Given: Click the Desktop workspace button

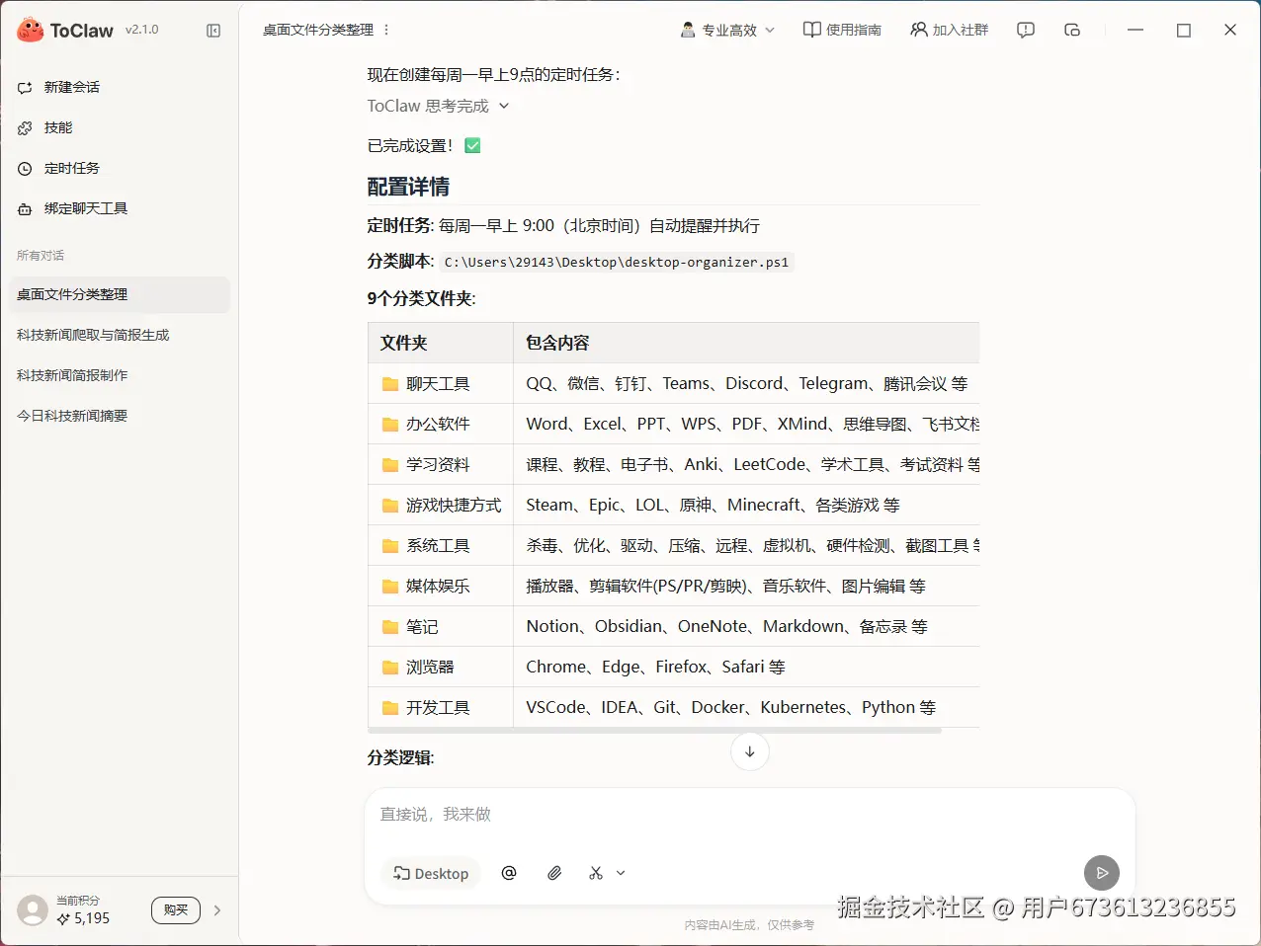Looking at the screenshot, I should click(431, 873).
